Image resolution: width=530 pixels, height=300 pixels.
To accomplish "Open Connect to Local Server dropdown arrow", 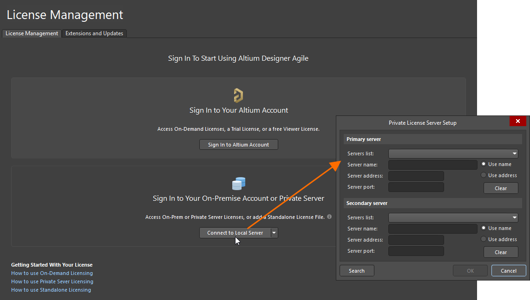I will click(274, 233).
